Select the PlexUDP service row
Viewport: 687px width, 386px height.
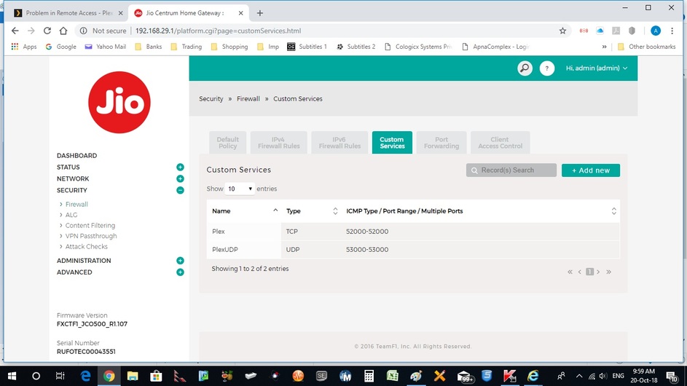click(x=413, y=250)
